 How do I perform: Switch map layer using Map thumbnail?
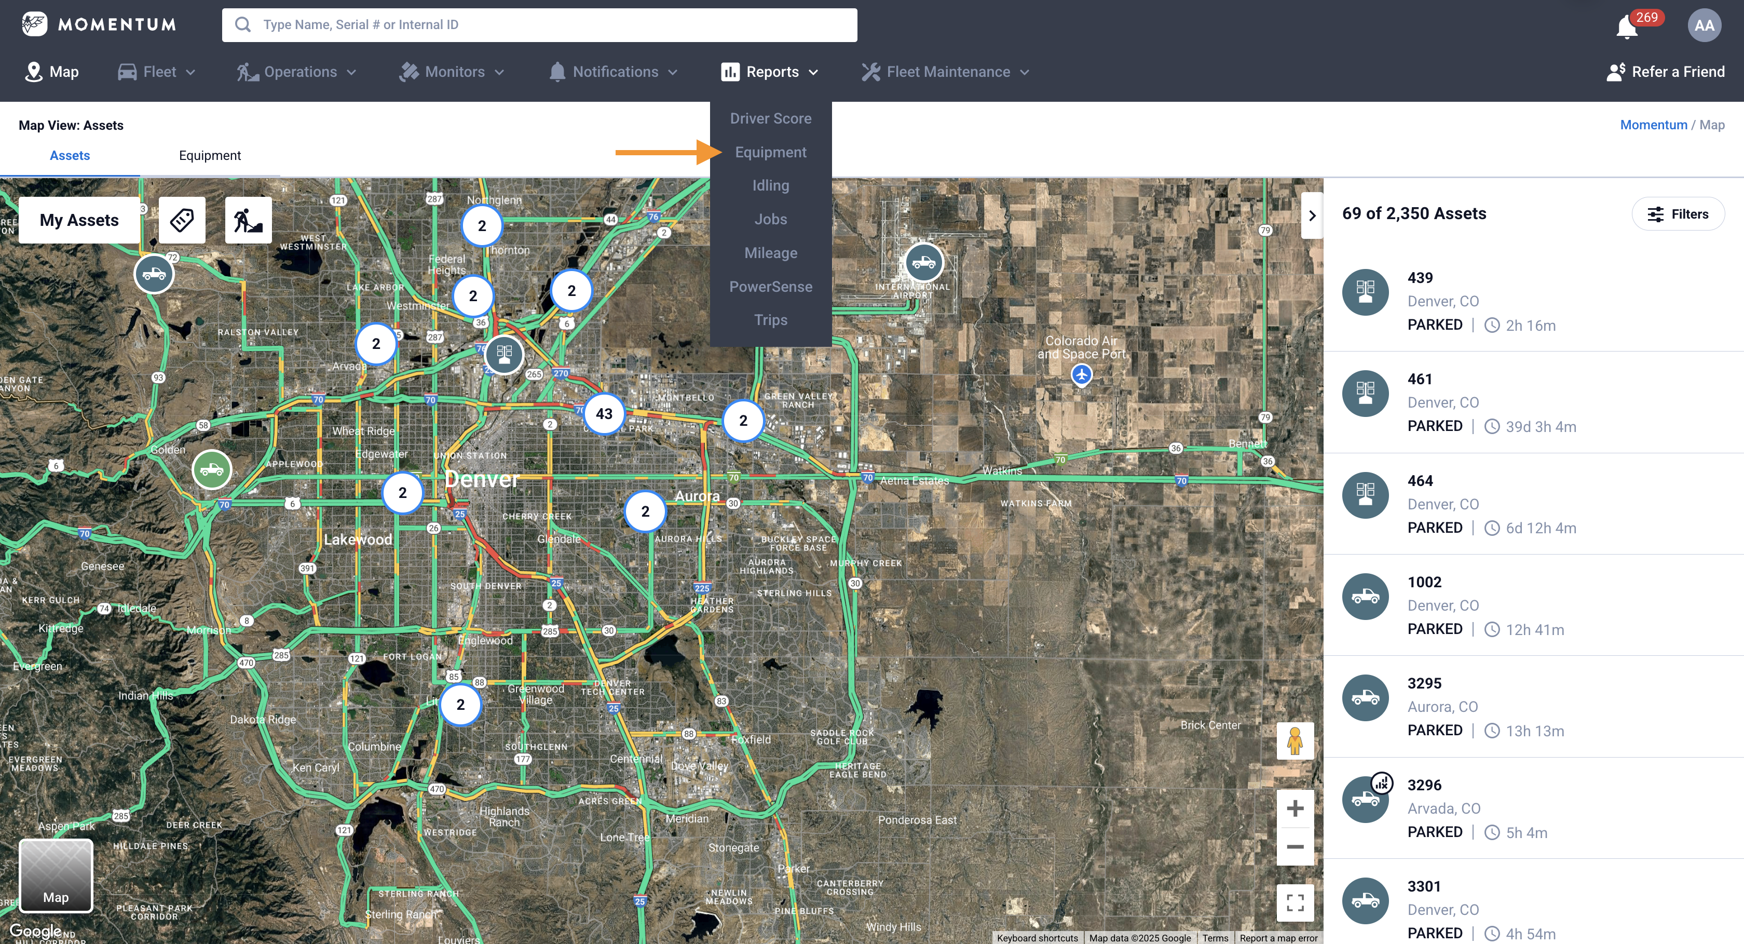56,875
